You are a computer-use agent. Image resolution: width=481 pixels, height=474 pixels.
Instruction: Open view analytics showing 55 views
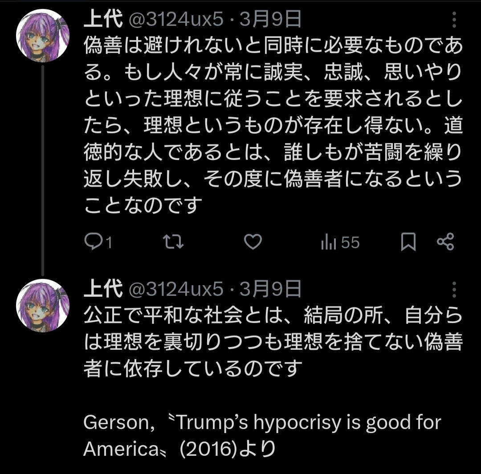pyautogui.click(x=340, y=242)
